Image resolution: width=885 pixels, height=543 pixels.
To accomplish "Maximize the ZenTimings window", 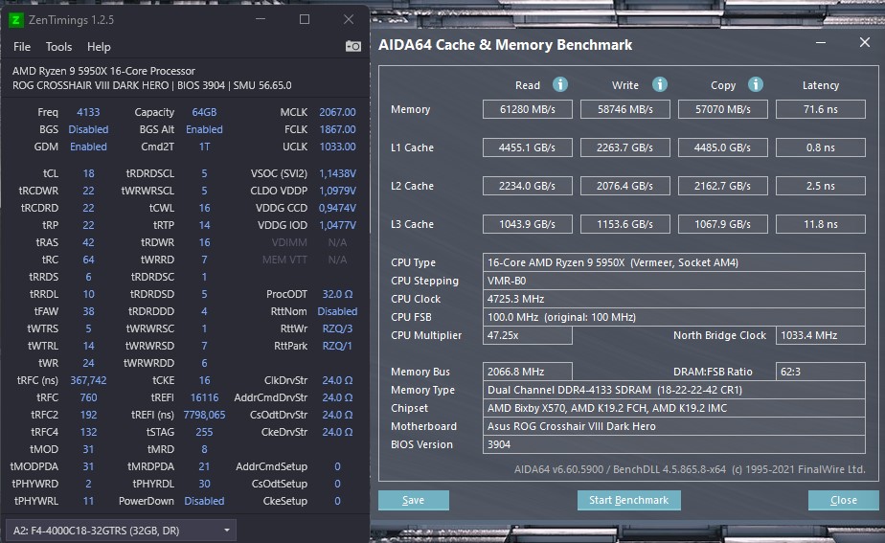I will click(305, 19).
